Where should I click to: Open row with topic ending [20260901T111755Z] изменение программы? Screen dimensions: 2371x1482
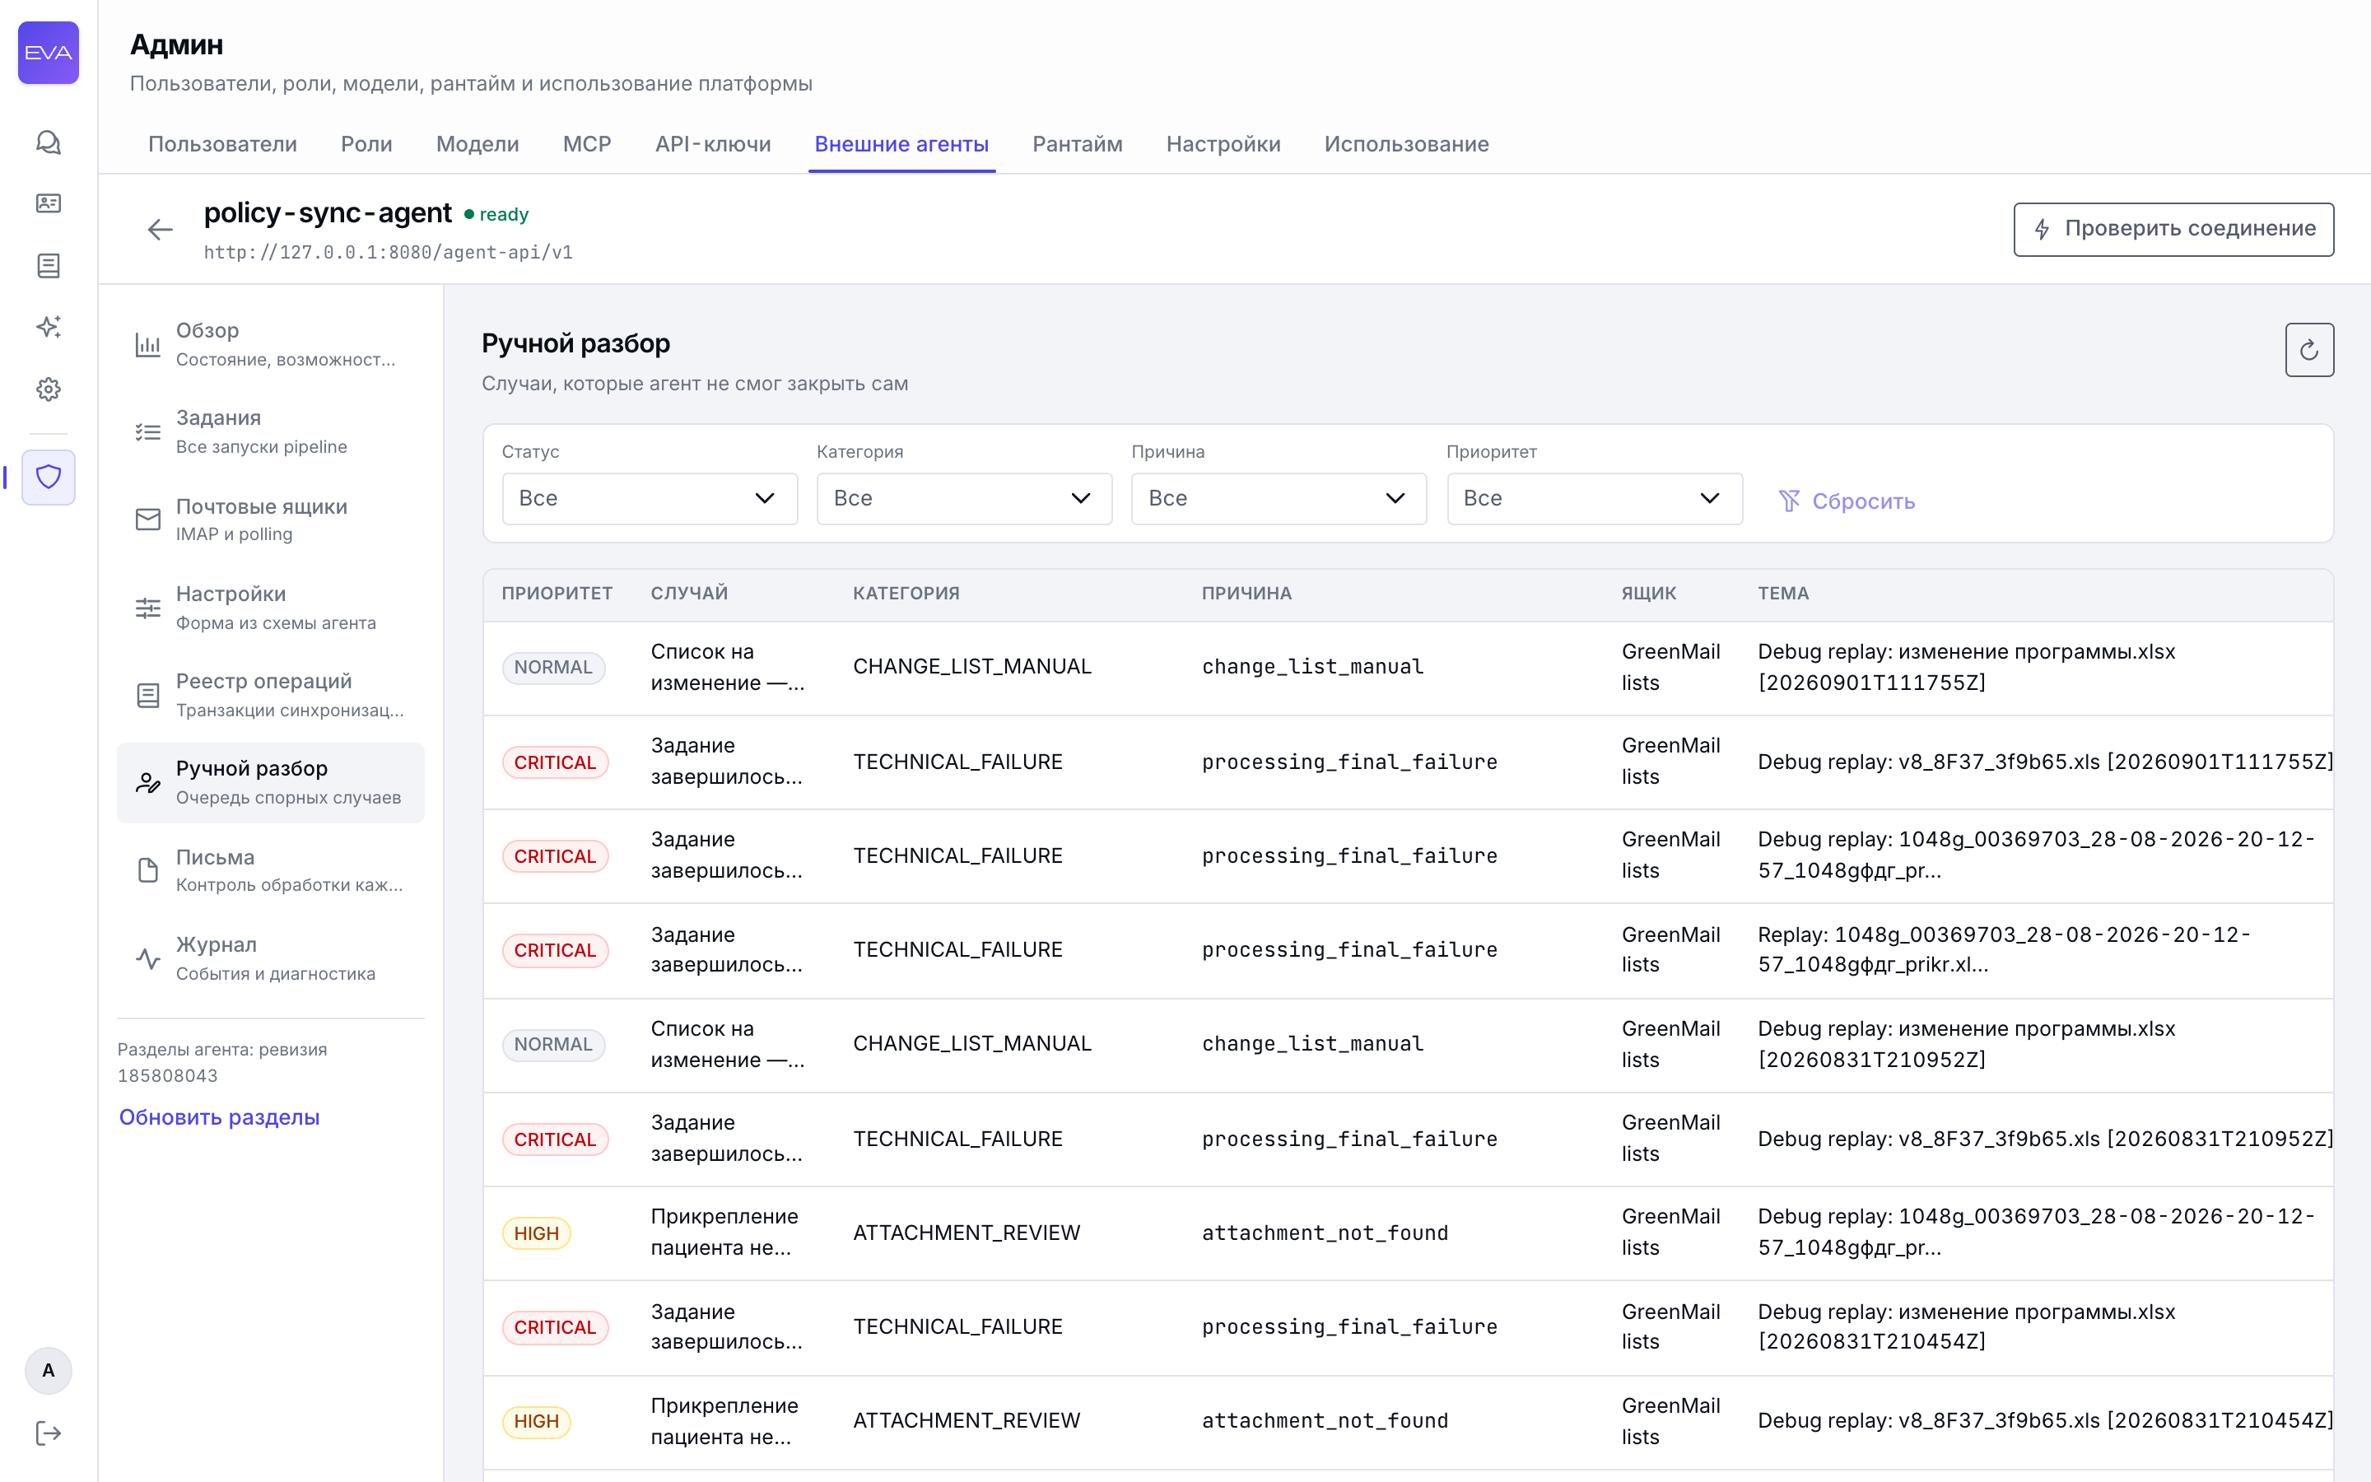tap(1408, 668)
